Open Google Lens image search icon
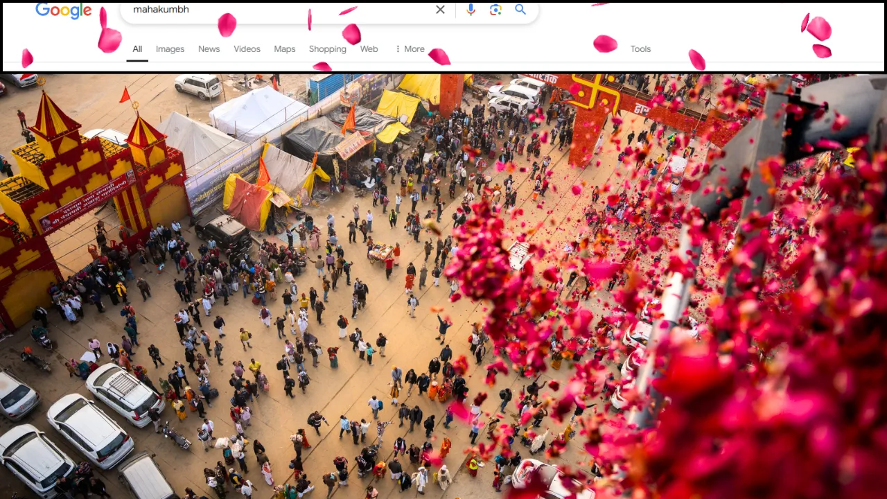Viewport: 887px width, 499px height. [495, 10]
